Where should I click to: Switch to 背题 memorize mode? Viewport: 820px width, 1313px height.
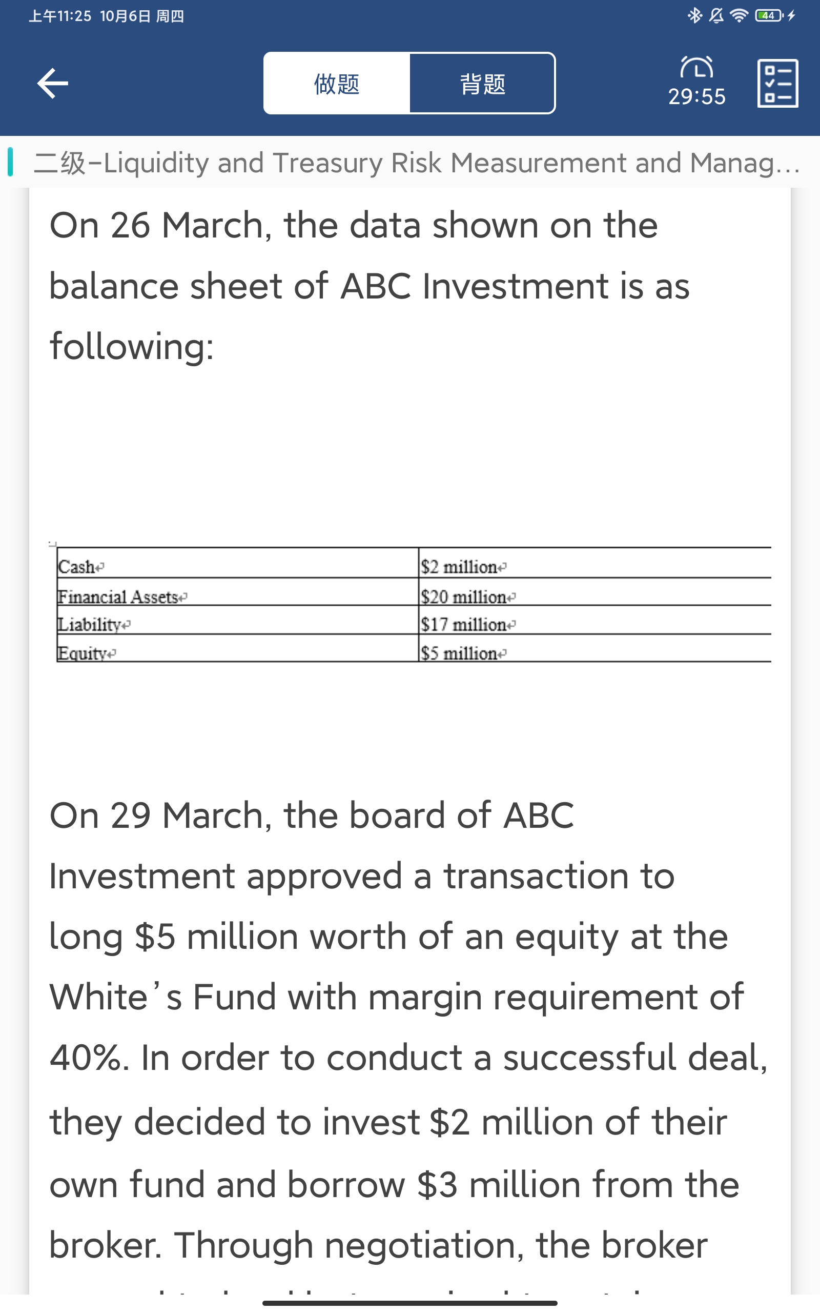click(x=482, y=84)
